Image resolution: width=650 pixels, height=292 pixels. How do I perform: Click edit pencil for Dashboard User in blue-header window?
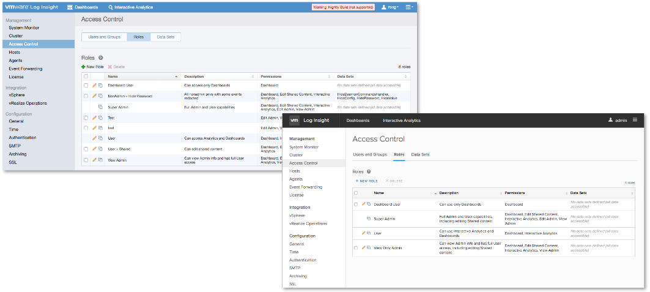click(95, 85)
